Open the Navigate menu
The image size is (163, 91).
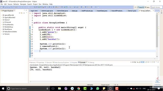pos(23,4)
